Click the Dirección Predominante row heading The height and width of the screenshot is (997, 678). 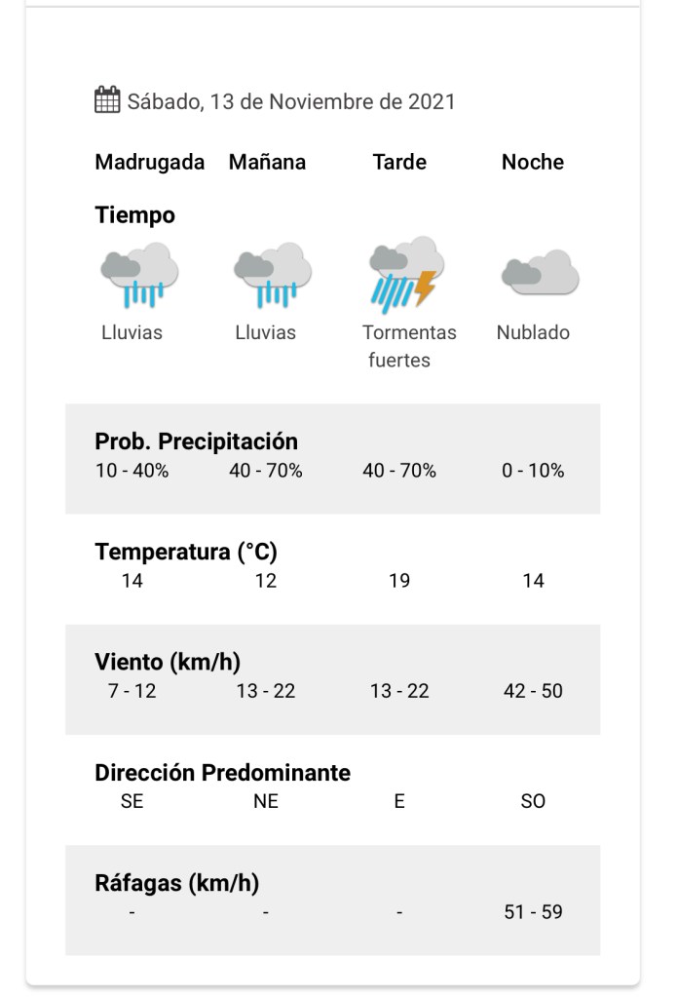coord(222,773)
